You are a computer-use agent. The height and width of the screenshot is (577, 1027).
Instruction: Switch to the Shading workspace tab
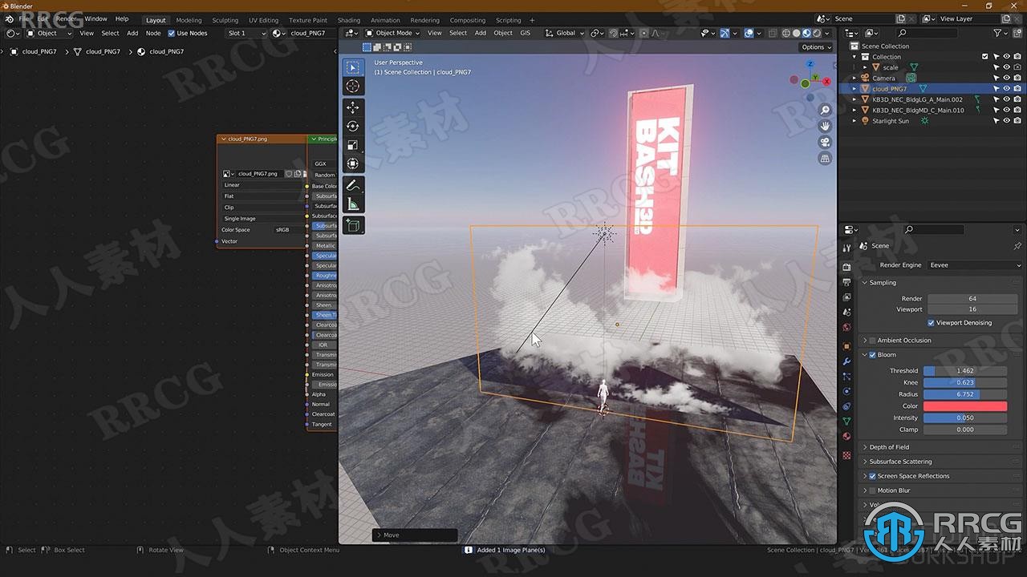click(348, 20)
